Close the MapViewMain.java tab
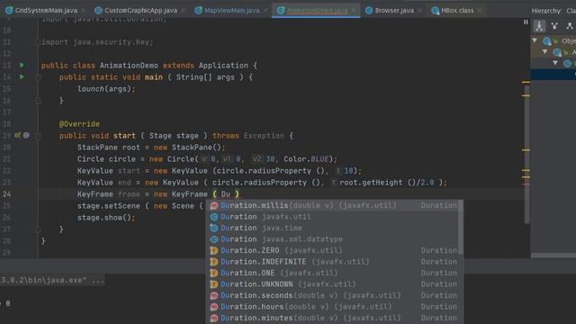Screen dimensions: 576x324 click(x=265, y=11)
